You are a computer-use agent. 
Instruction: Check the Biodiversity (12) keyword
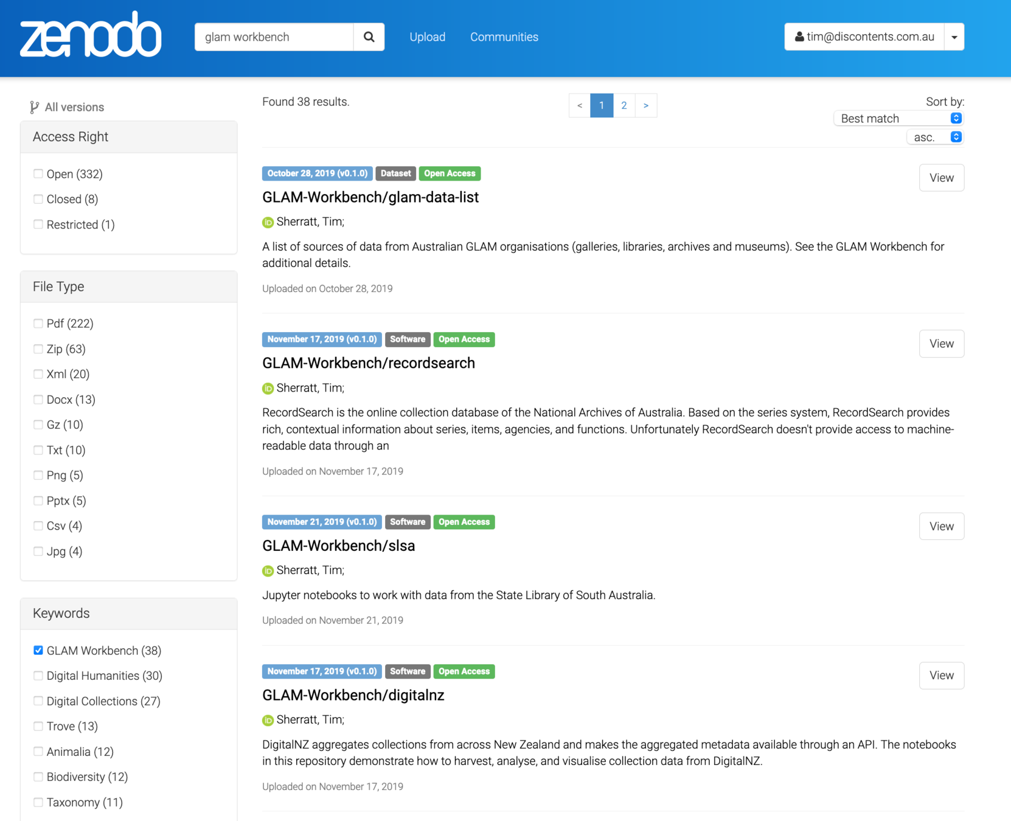(x=38, y=777)
